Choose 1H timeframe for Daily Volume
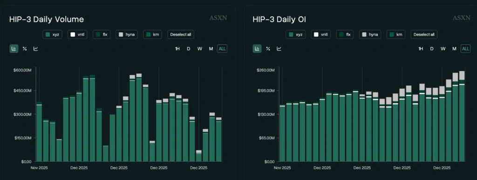This screenshot has height=180, width=477. [x=177, y=49]
